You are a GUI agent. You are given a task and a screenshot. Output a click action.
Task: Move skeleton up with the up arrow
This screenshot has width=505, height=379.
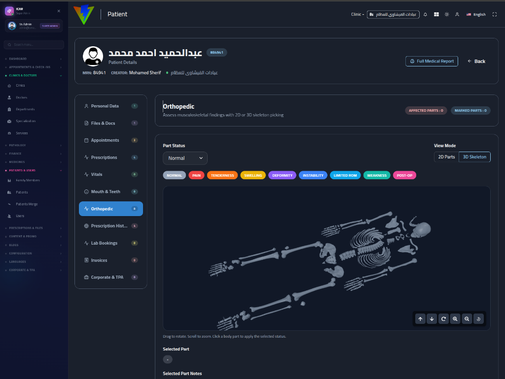coord(420,319)
